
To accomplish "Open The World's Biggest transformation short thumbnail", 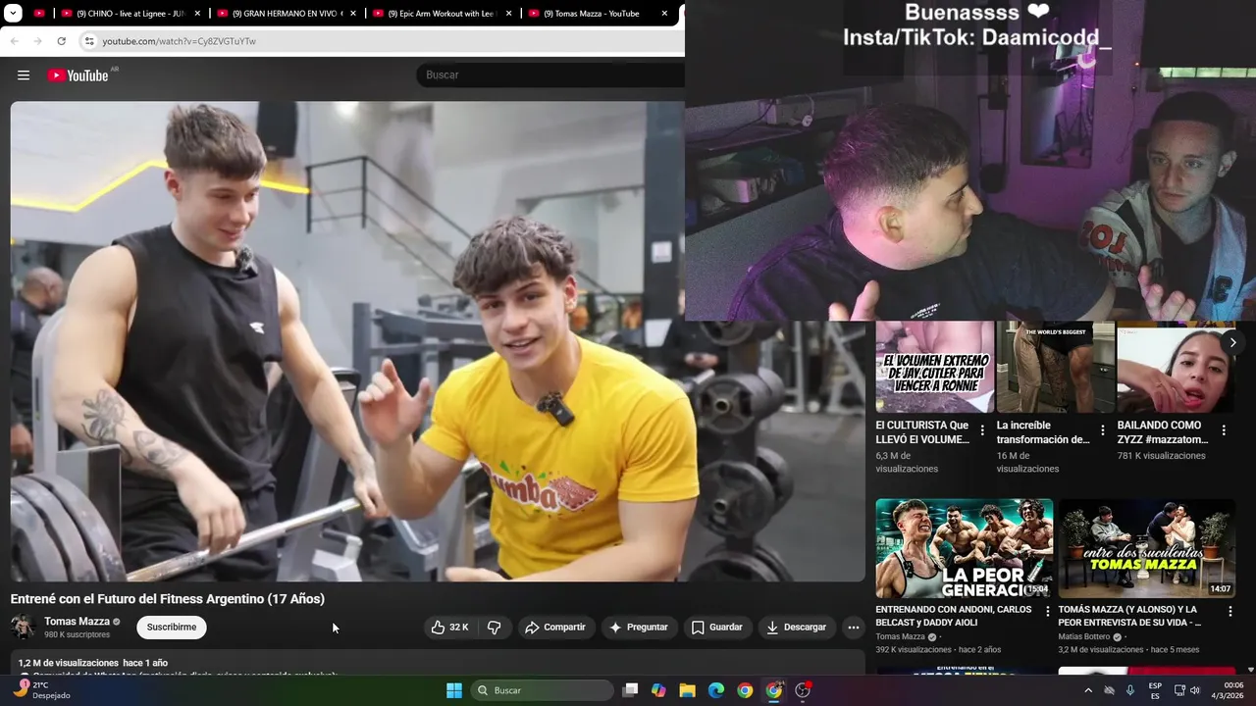I will pyautogui.click(x=1056, y=367).
